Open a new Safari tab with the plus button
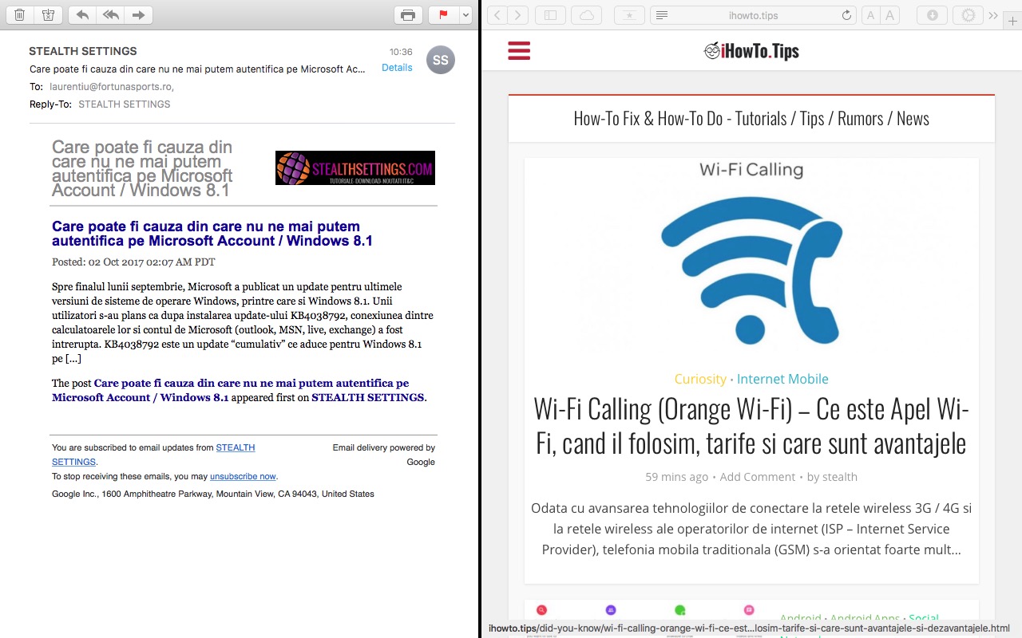Screen dimensions: 1022x638 pyautogui.click(x=1012, y=20)
